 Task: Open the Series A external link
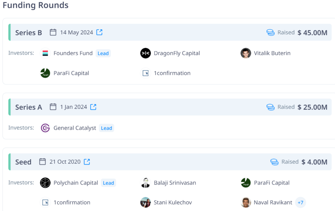(93, 107)
